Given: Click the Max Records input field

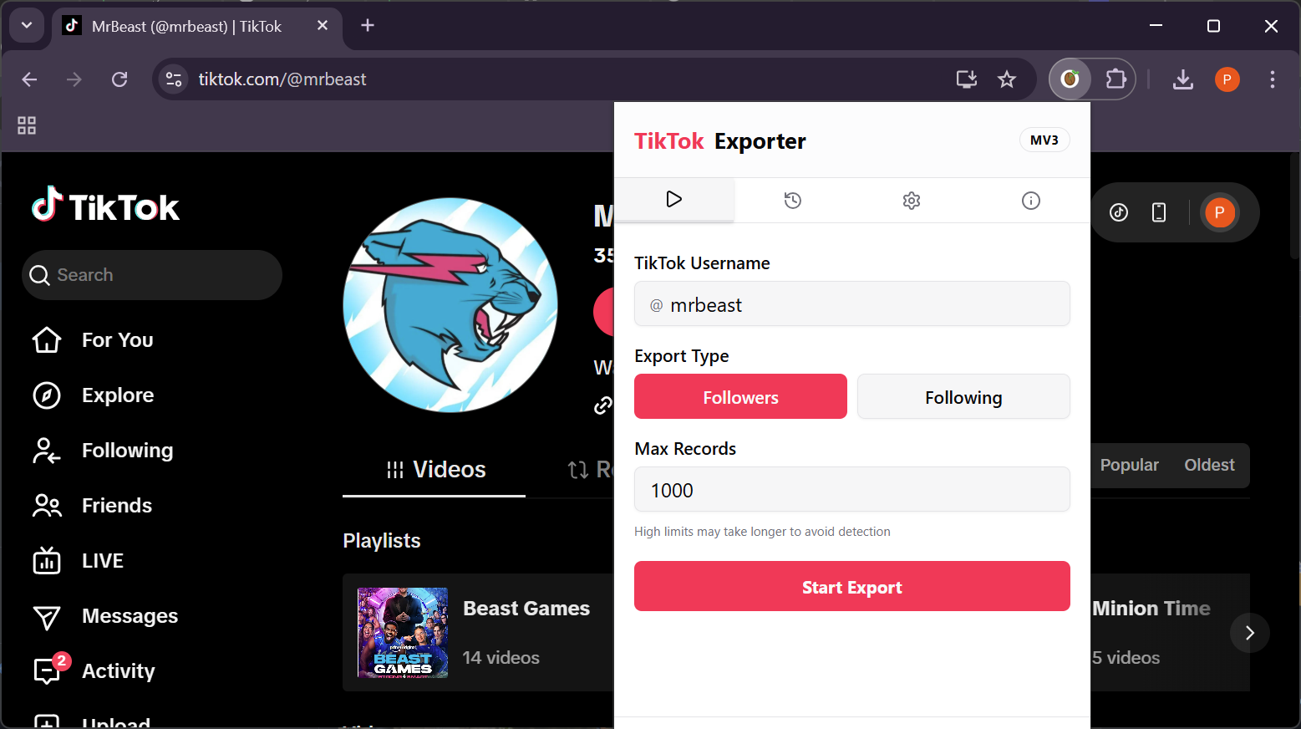Looking at the screenshot, I should click(x=852, y=490).
